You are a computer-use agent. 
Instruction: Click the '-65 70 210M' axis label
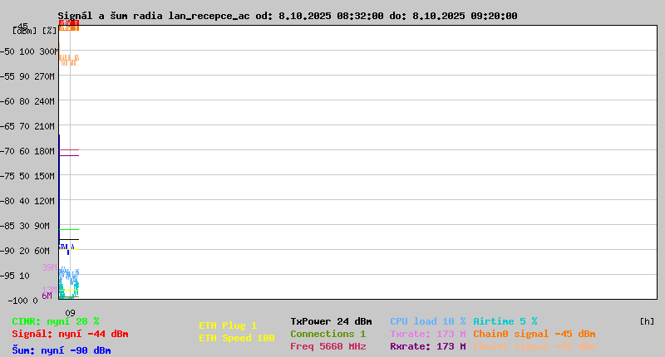pos(27,127)
